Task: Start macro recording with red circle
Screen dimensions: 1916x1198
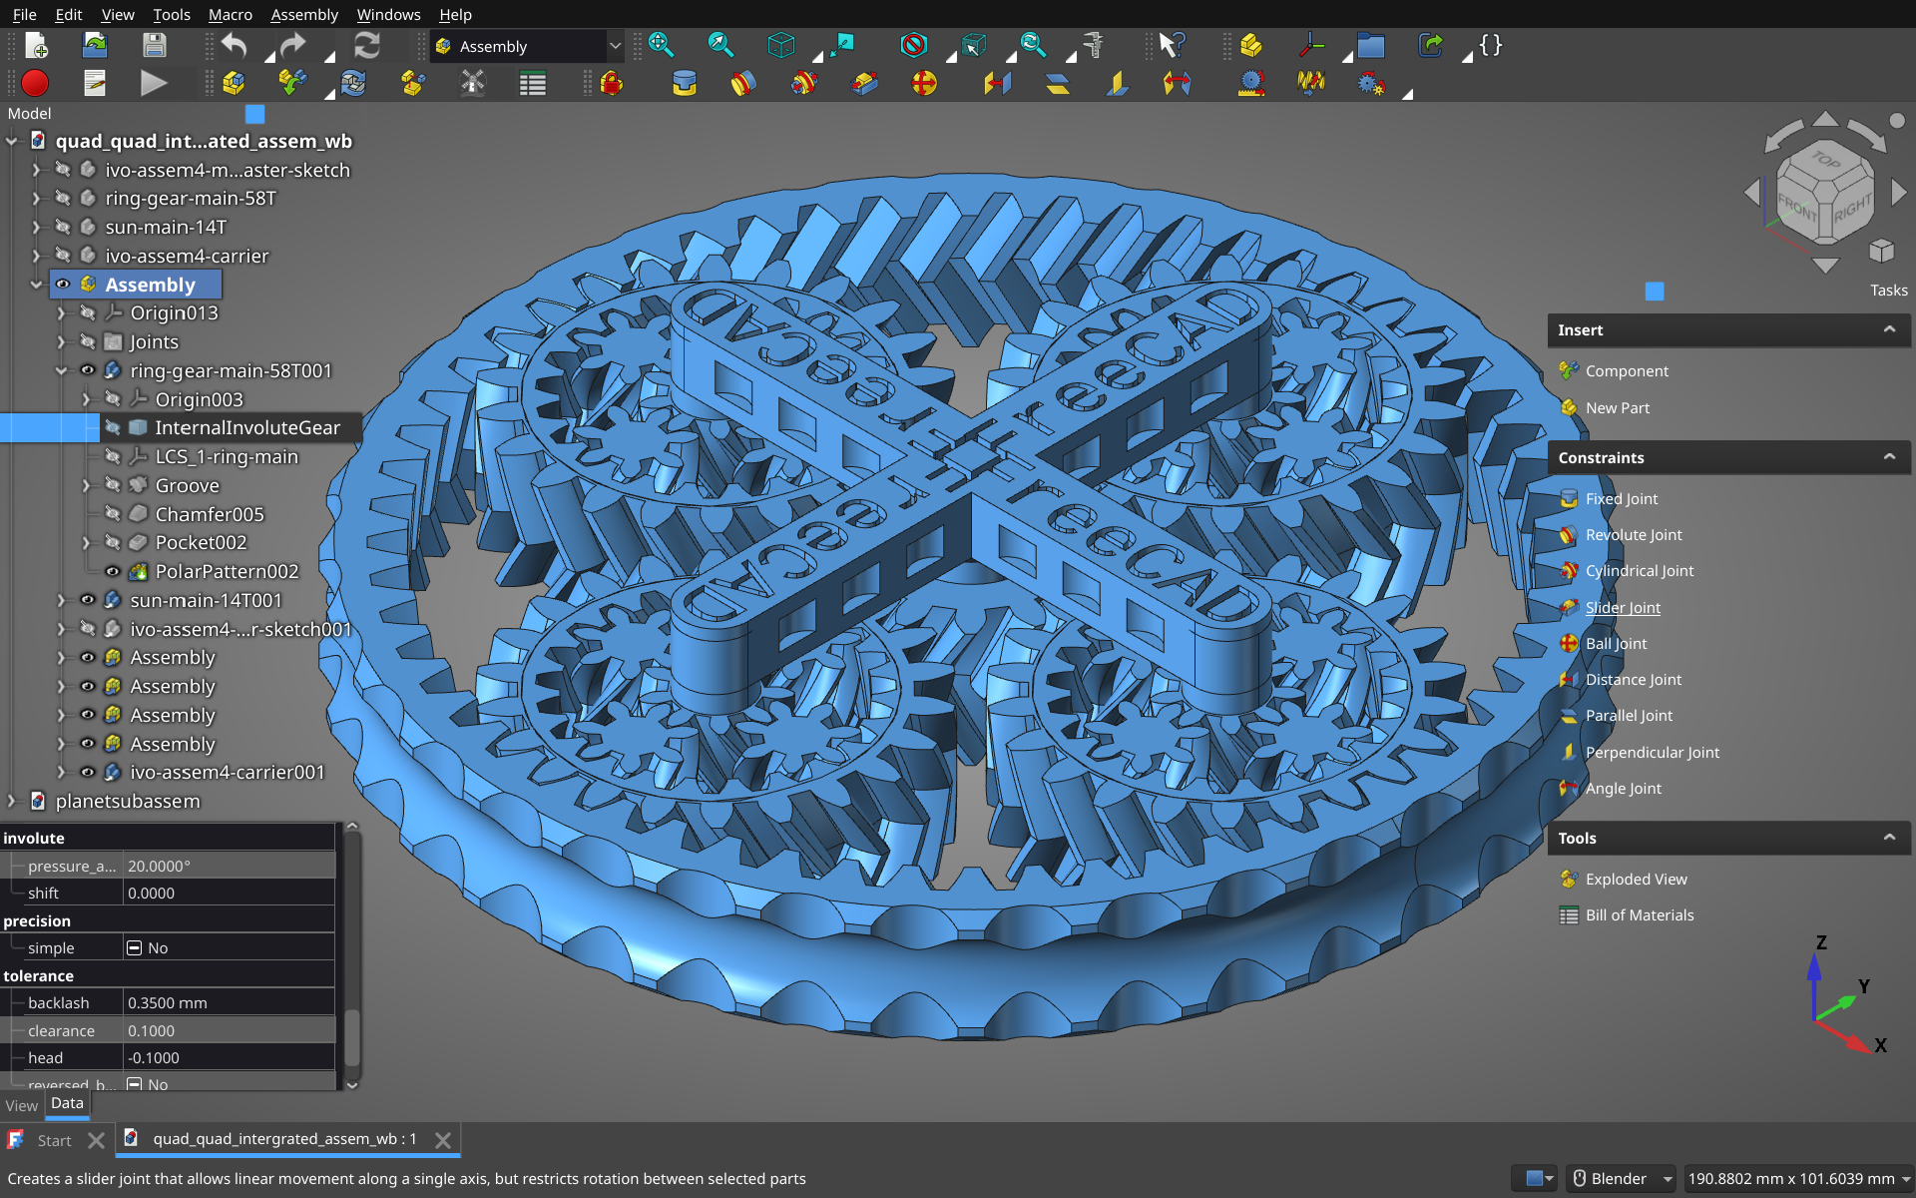Action: (x=36, y=84)
